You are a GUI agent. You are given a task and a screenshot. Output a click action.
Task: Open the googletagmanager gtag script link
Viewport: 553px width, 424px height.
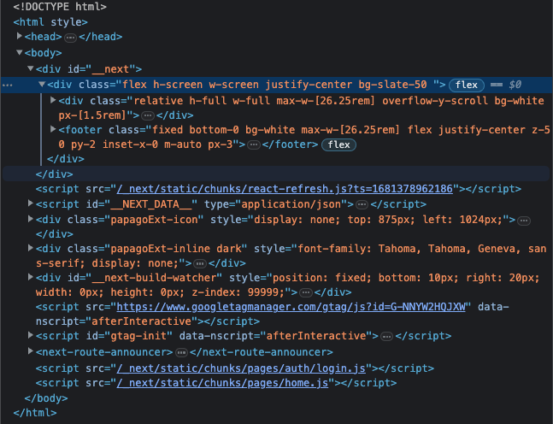pos(291,307)
